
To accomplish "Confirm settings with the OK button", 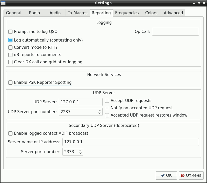I will coord(166,175).
